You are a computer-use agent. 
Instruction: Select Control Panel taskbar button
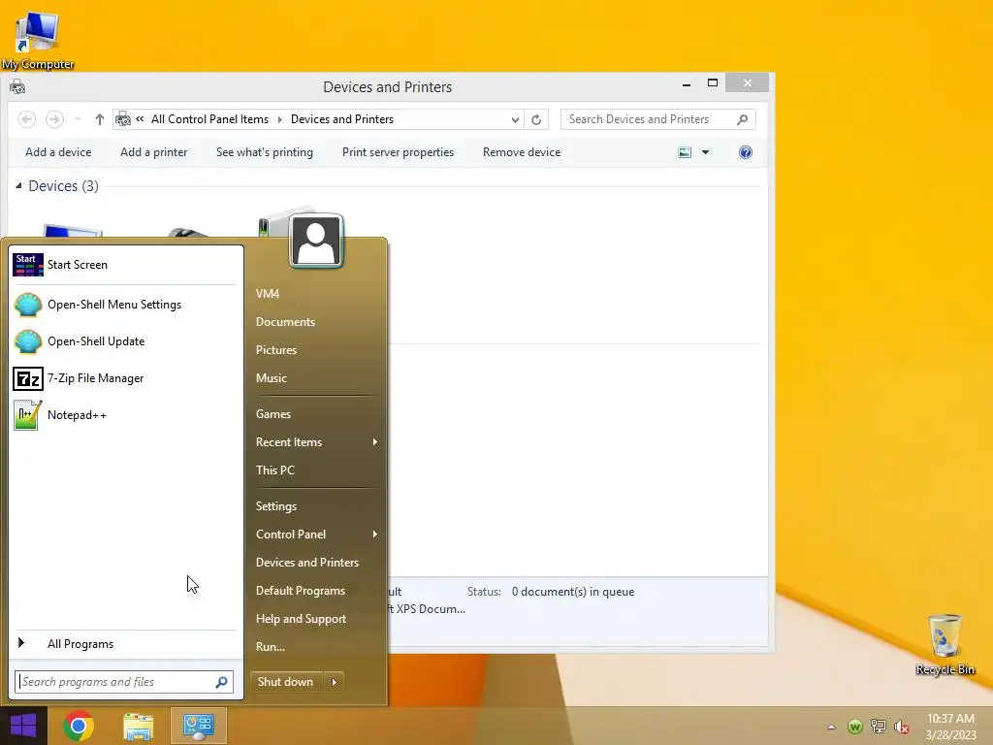[x=198, y=726]
